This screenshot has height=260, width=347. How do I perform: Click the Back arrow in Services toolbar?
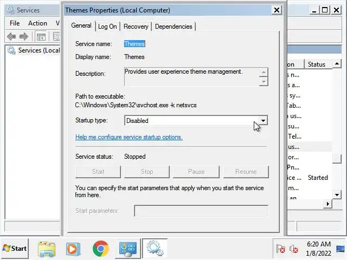(11, 36)
